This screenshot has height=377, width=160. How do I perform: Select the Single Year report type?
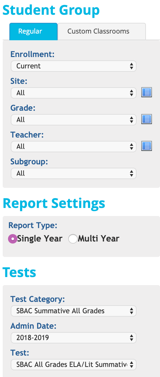click(13, 239)
